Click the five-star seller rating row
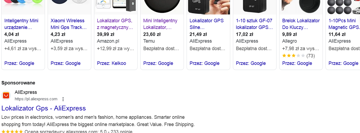Viewport: 360px width, 133px height. [x=67, y=131]
